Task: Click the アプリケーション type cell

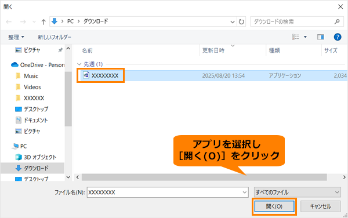Action: click(x=285, y=75)
